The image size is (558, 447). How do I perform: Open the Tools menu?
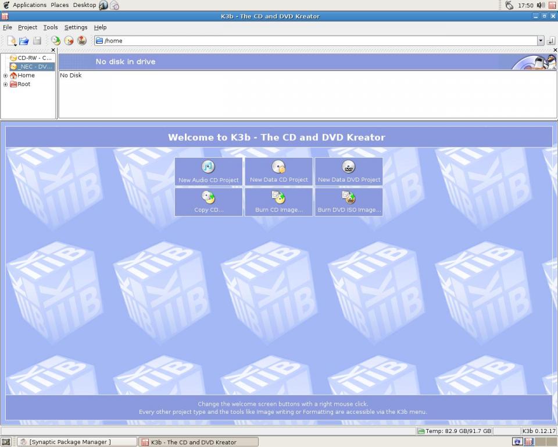[51, 27]
